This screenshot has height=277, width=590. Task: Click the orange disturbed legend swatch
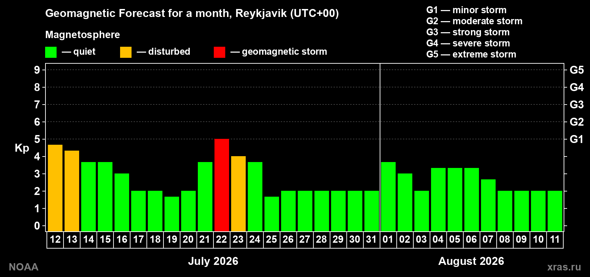(126, 52)
